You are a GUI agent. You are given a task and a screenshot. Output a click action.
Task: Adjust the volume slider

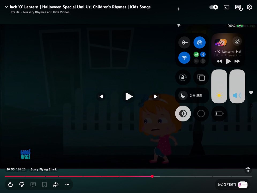(x=237, y=86)
